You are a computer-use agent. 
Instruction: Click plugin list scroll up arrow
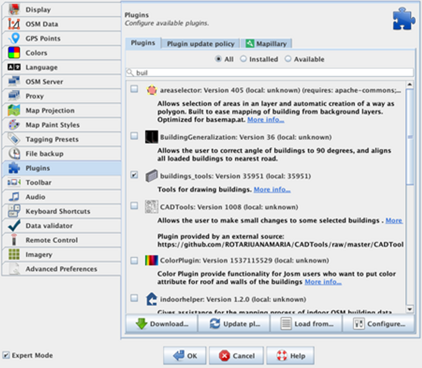click(x=410, y=84)
